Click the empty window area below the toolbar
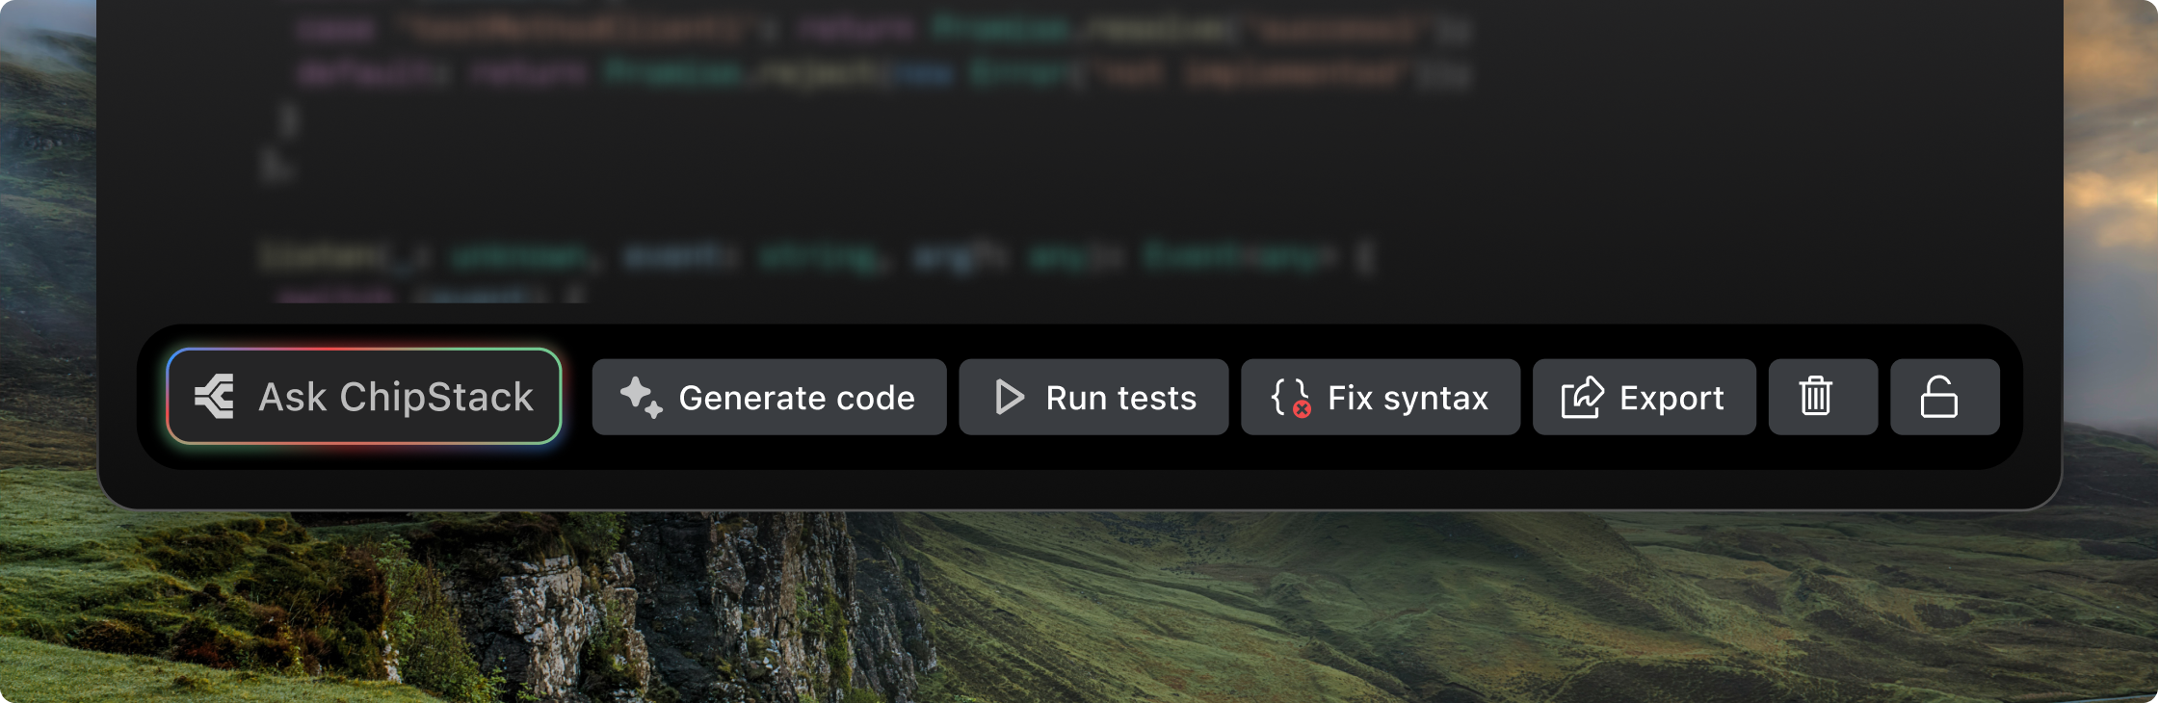 pos(1060,489)
